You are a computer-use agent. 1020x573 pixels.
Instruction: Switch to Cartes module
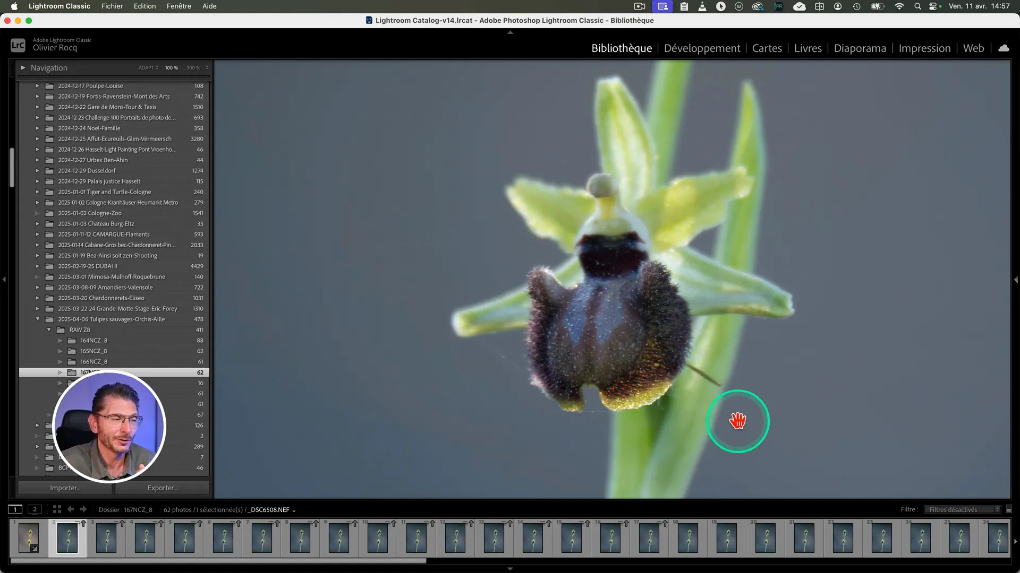point(767,48)
